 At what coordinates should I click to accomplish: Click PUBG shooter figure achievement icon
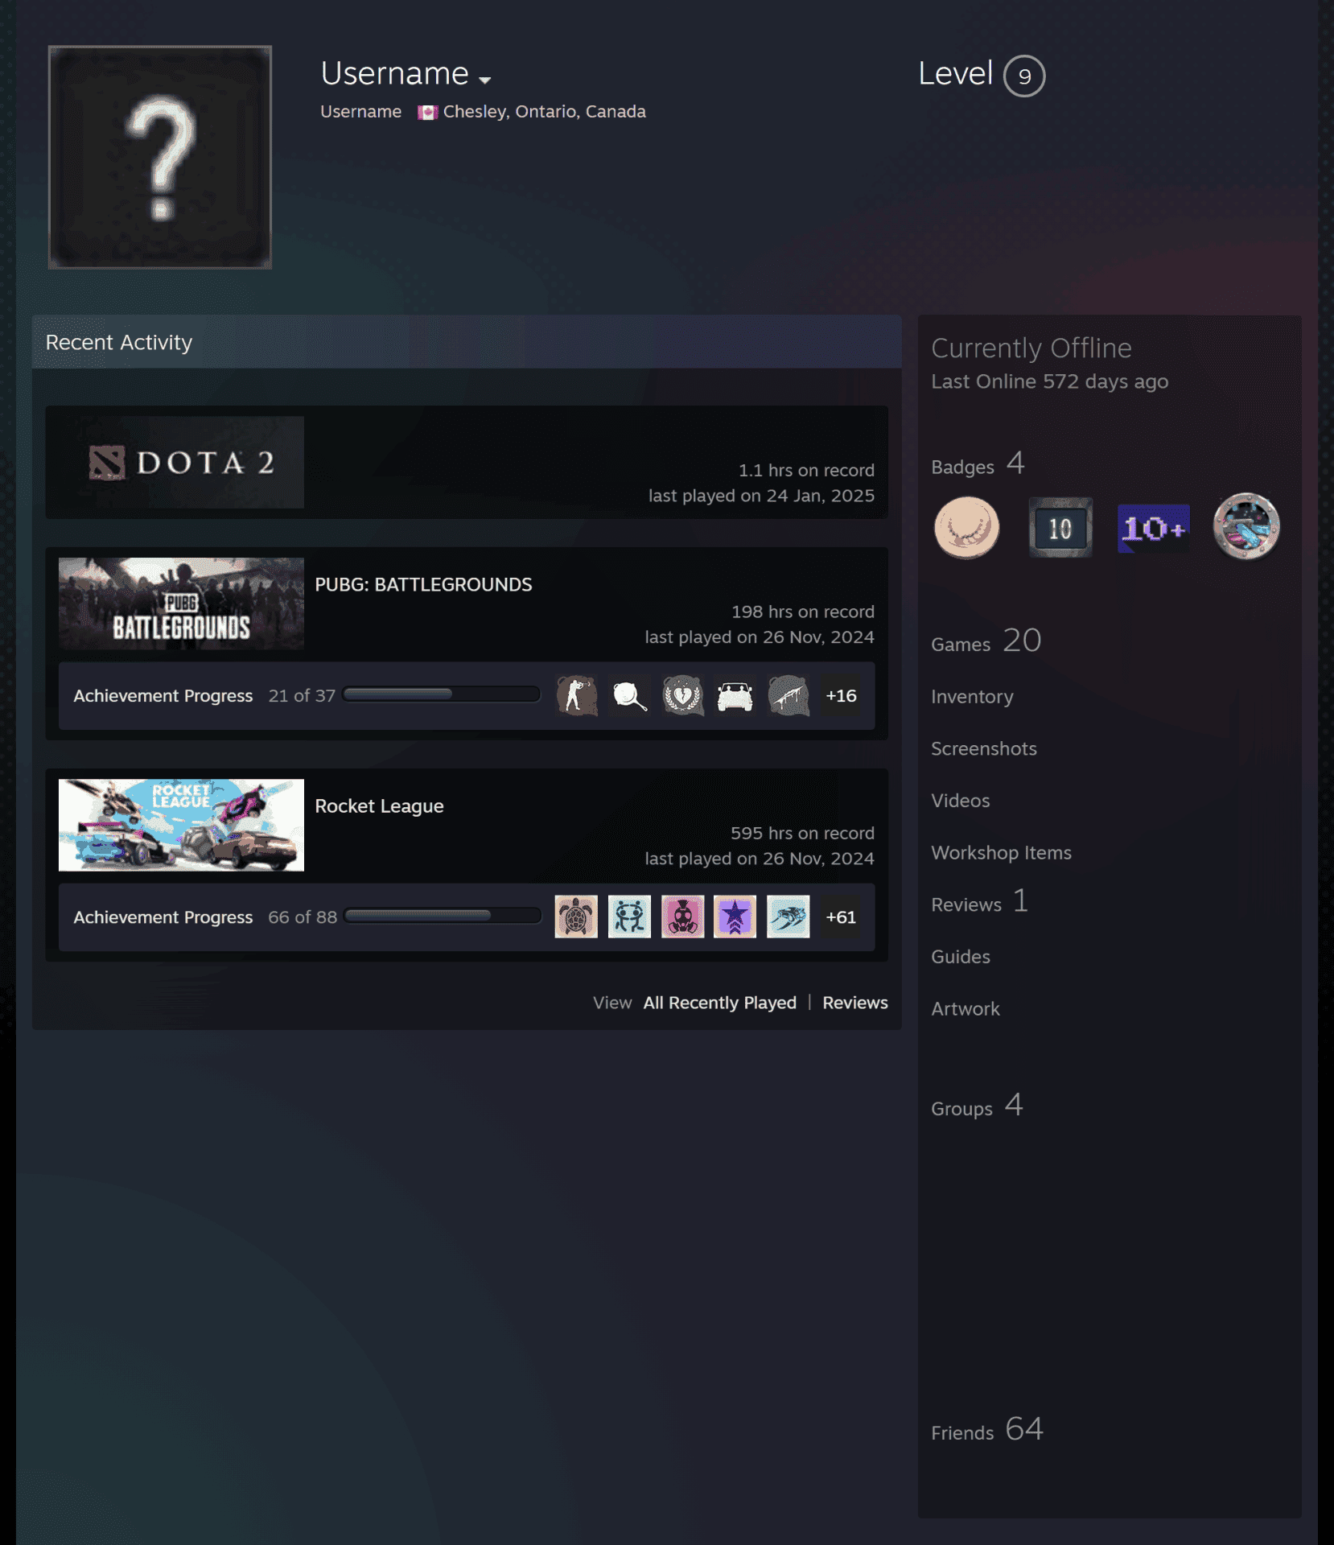(x=576, y=696)
